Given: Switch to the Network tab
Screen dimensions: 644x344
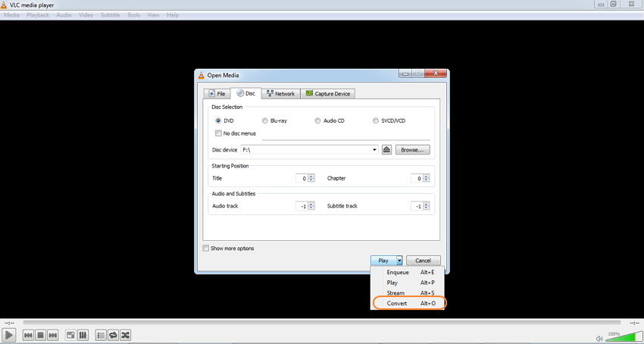Looking at the screenshot, I should (280, 94).
